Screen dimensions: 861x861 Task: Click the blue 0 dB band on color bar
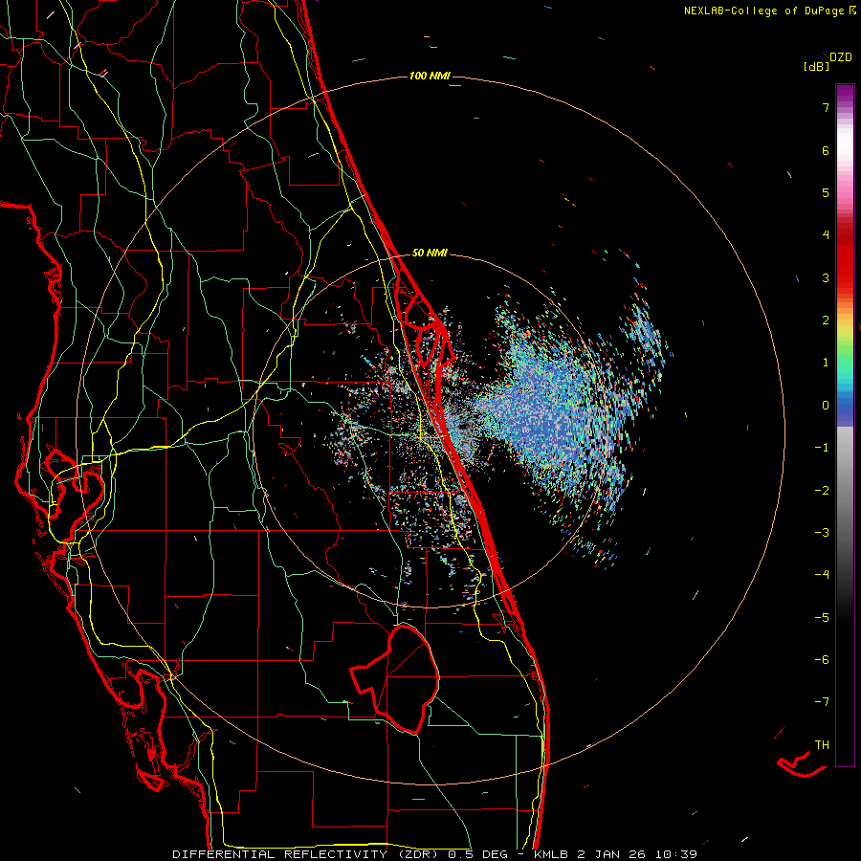[x=845, y=407]
